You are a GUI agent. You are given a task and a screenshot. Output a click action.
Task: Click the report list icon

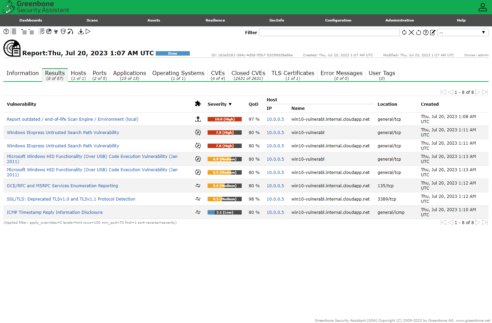[x=14, y=31]
